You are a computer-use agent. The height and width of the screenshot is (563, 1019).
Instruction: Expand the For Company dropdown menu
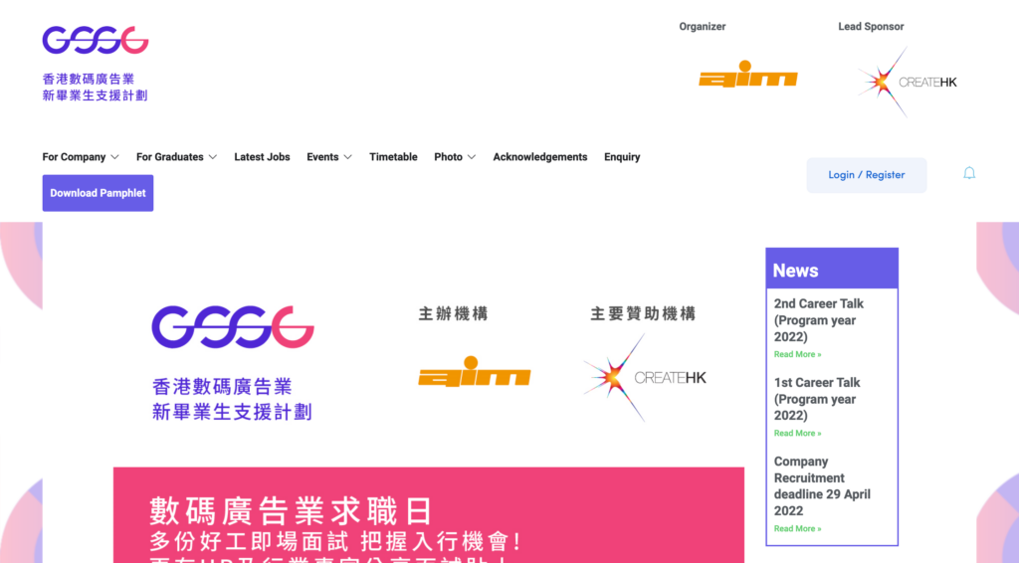[x=81, y=157]
